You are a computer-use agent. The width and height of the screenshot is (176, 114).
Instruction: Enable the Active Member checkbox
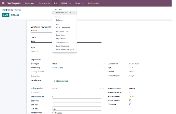tap(130, 100)
